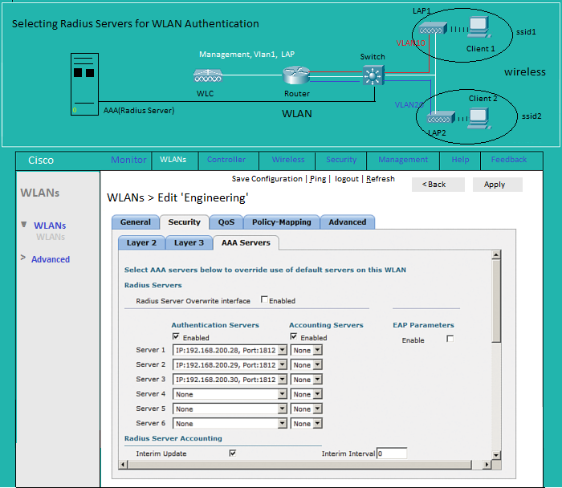Toggle the EAP Parameters Enable checkbox
The height and width of the screenshot is (488, 562).
[x=450, y=339]
